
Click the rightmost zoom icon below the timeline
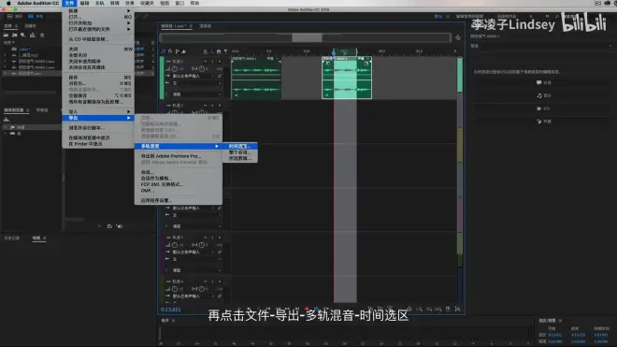(x=457, y=310)
